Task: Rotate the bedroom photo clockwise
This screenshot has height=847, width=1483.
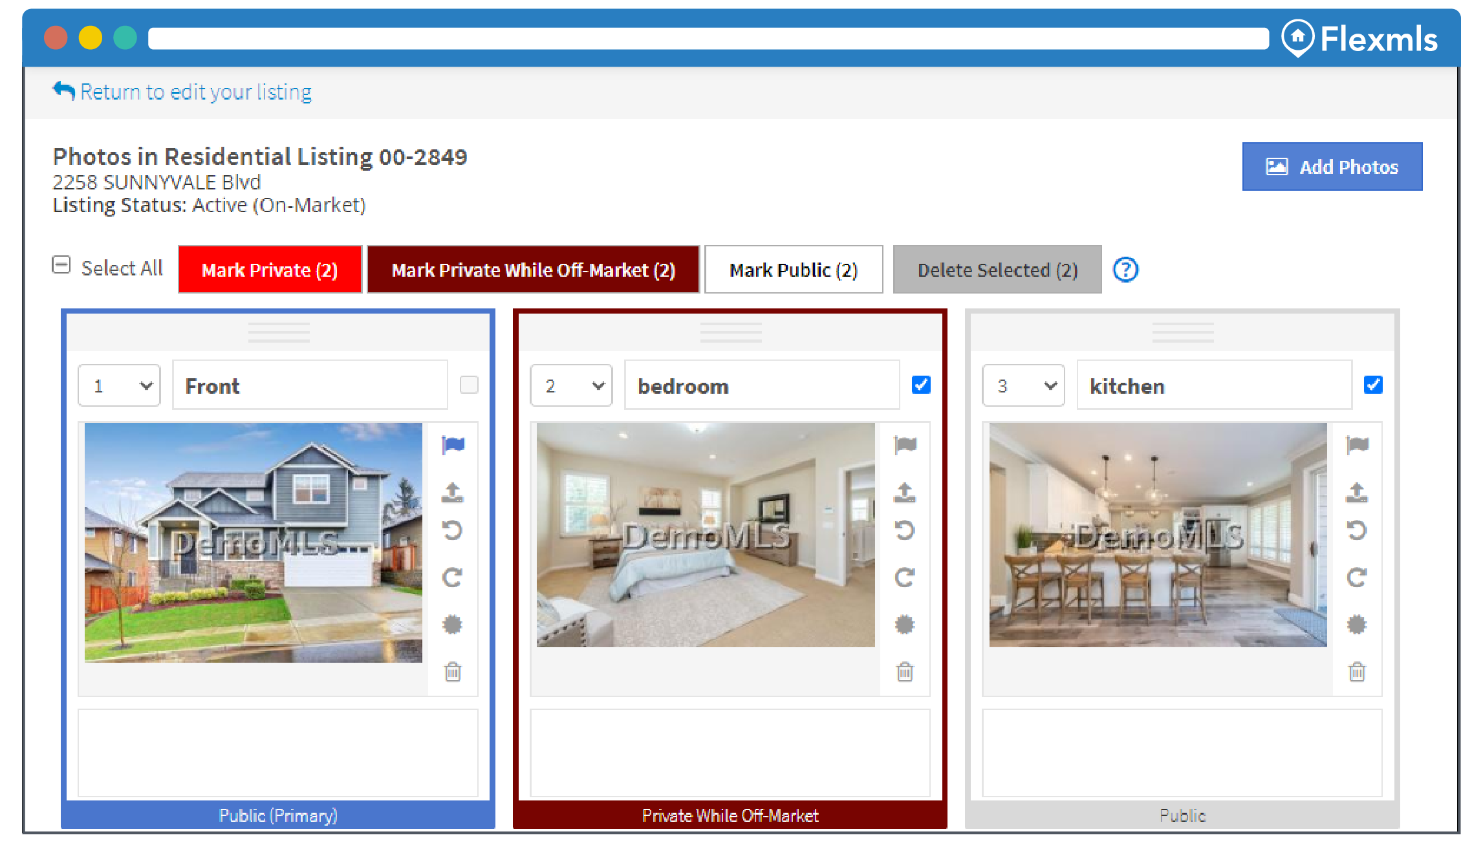Action: click(905, 577)
